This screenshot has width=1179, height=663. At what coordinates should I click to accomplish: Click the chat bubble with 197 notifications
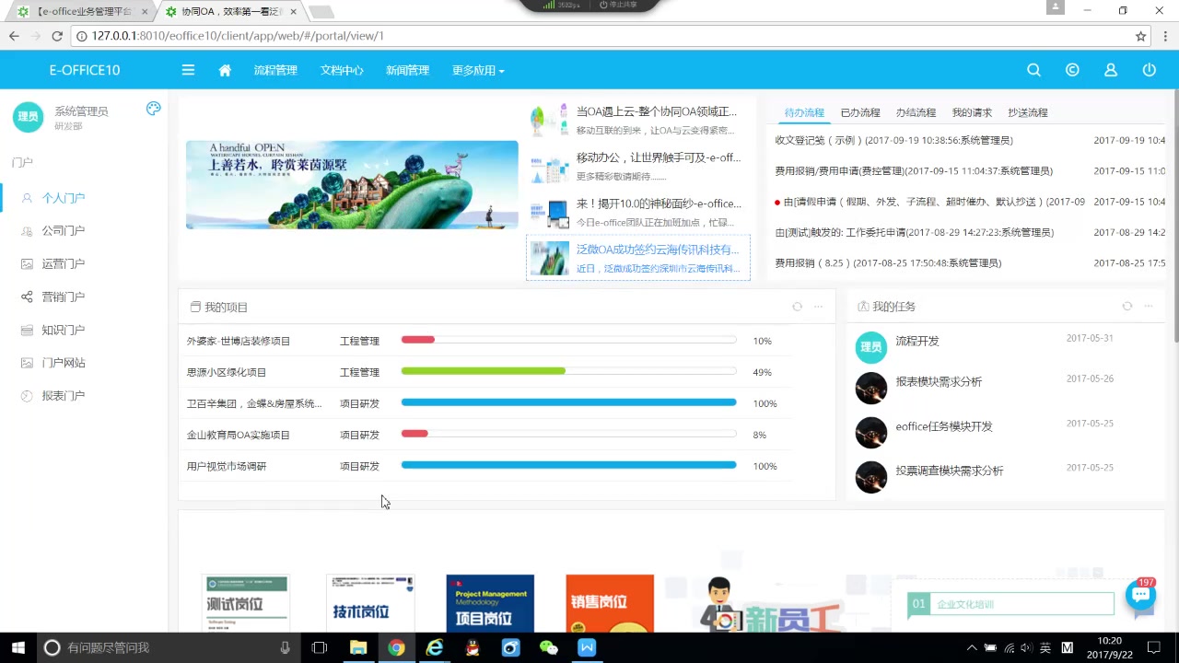click(1140, 594)
